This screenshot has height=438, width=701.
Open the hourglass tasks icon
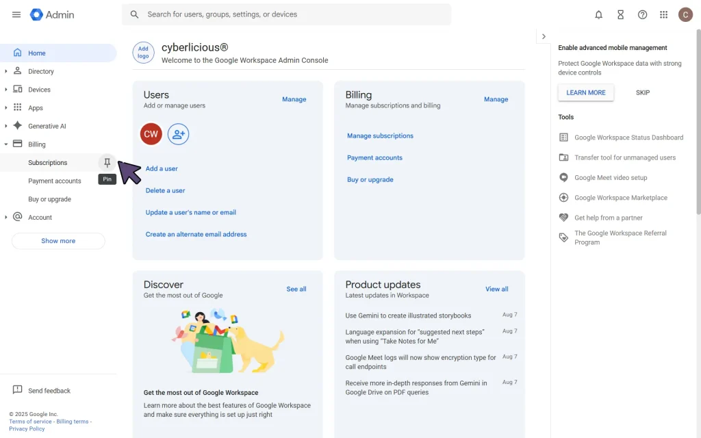620,15
